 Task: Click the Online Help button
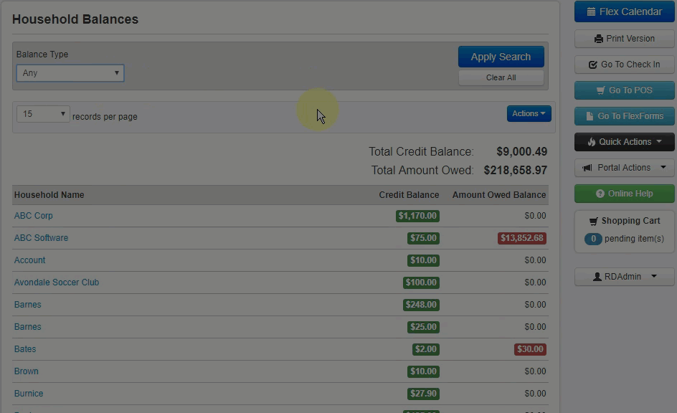[624, 194]
